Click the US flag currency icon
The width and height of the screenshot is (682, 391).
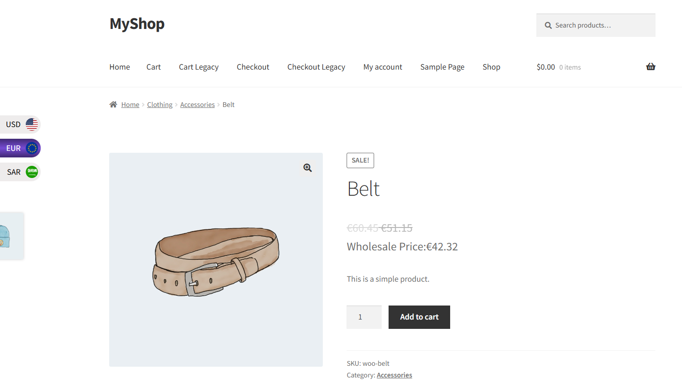coord(32,124)
